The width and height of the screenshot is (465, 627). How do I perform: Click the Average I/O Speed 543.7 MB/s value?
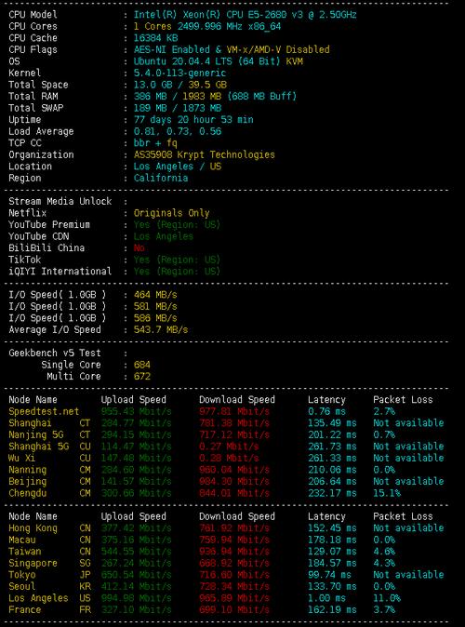coord(161,330)
